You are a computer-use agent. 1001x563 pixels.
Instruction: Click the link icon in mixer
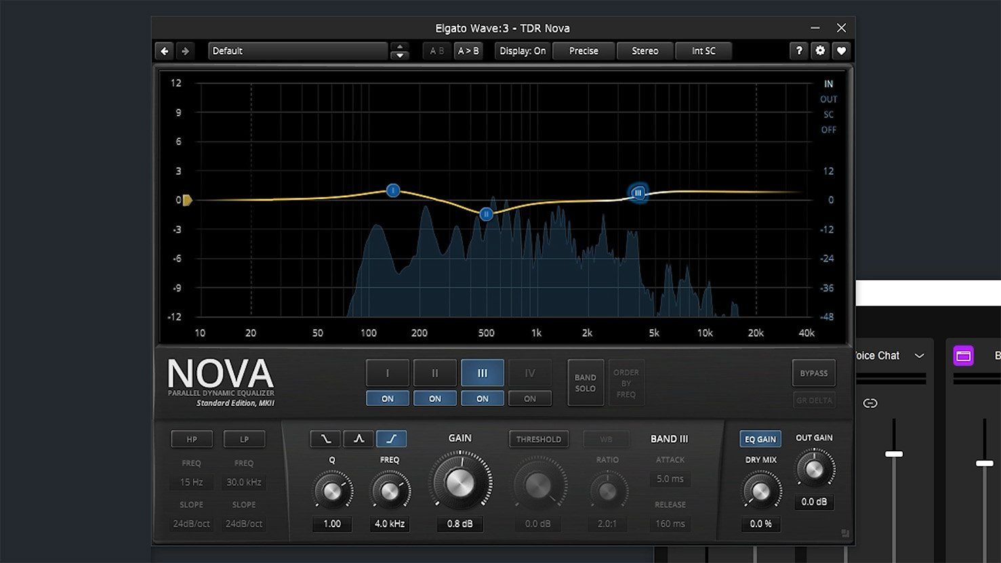pos(870,403)
